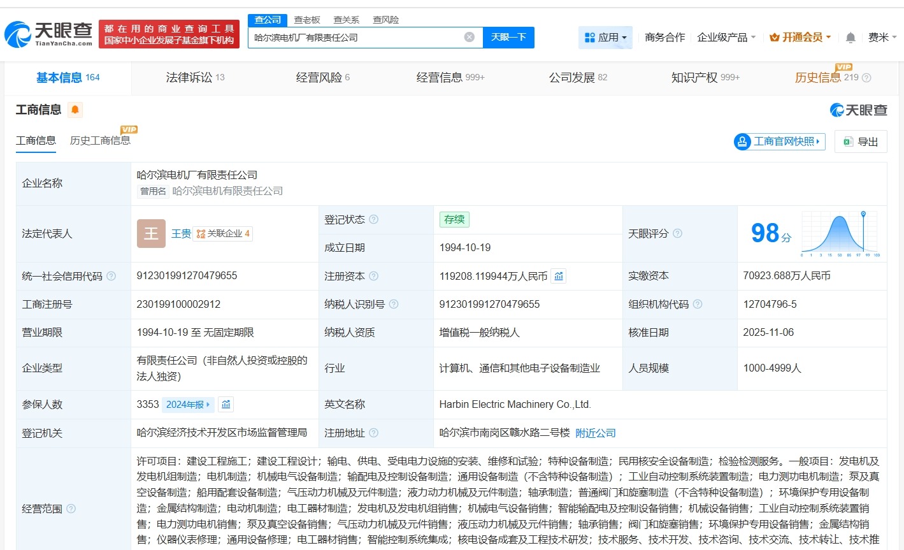Clear the search box using the X icon

coord(469,37)
